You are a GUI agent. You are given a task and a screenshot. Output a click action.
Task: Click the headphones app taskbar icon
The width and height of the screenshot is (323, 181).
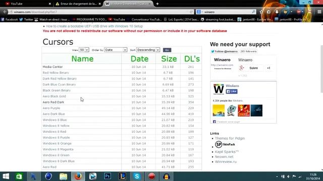point(167,176)
